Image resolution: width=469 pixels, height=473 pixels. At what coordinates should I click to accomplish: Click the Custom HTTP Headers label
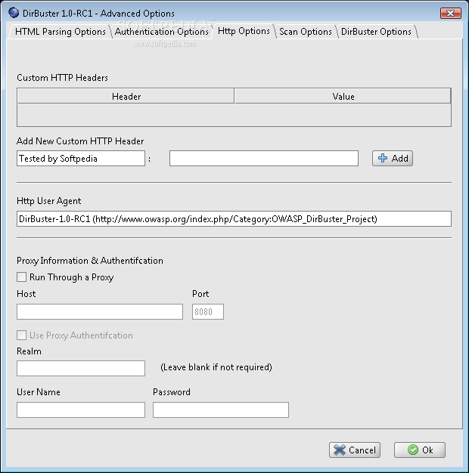coord(62,78)
